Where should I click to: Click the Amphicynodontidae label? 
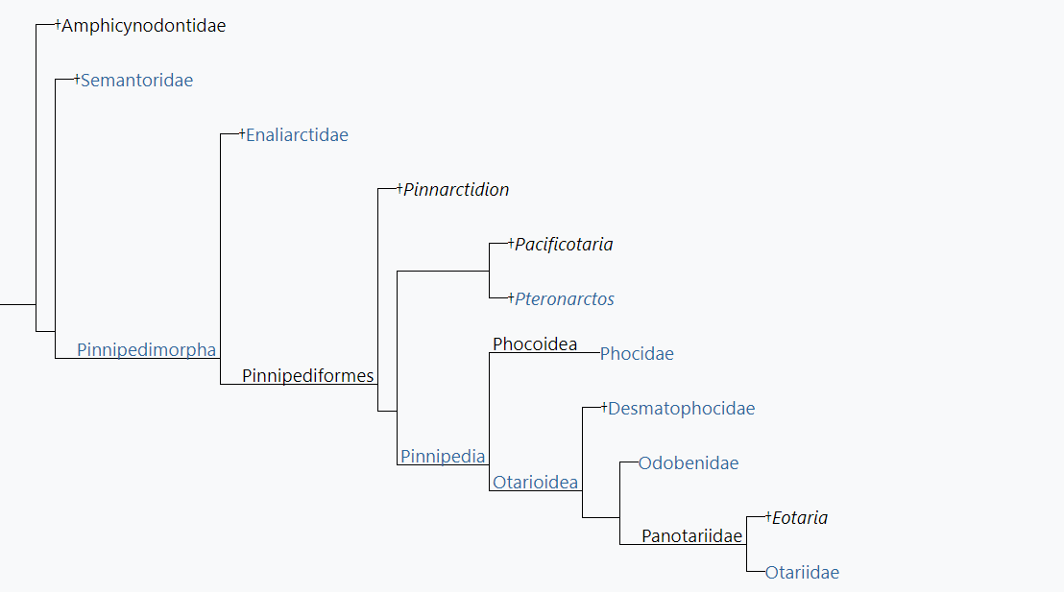(144, 26)
